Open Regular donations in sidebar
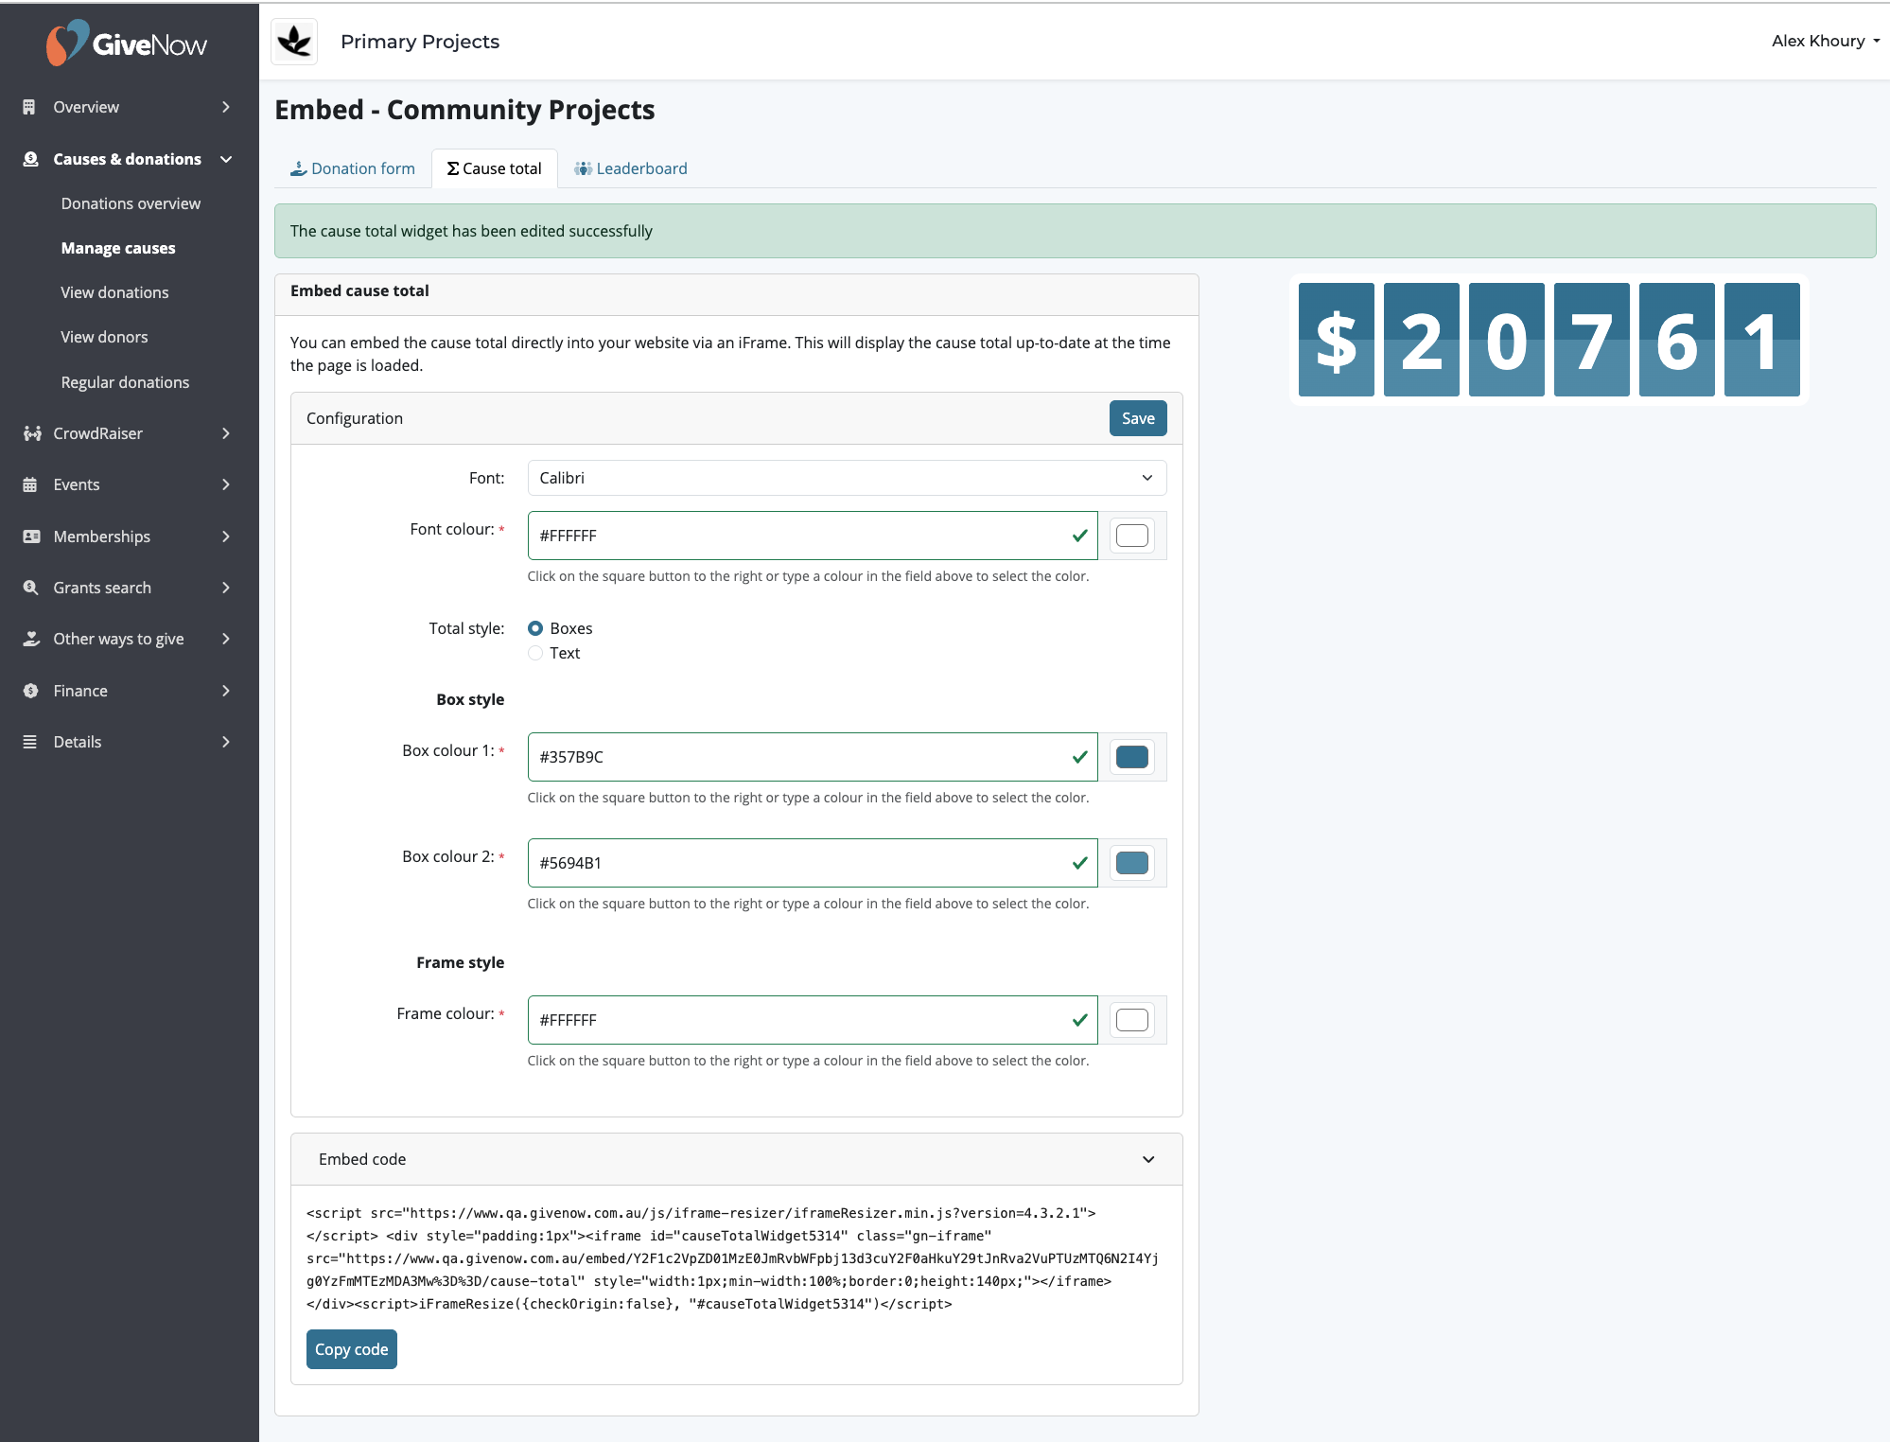Screen dimensions: 1890x1442 [125, 382]
